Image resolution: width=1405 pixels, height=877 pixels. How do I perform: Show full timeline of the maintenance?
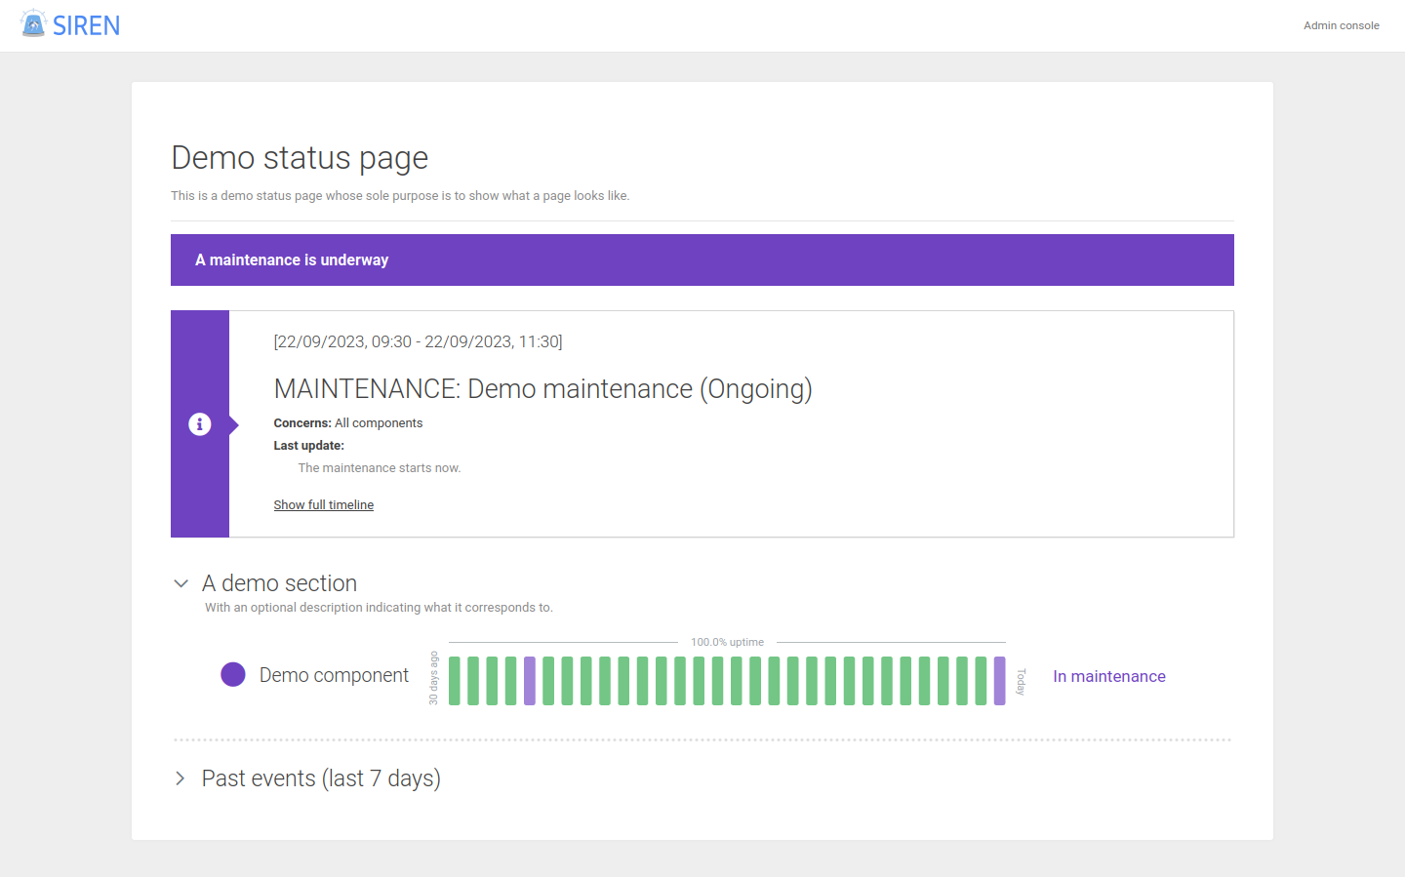coord(323,505)
